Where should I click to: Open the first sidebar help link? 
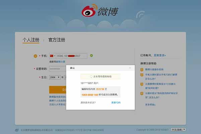(x=154, y=69)
